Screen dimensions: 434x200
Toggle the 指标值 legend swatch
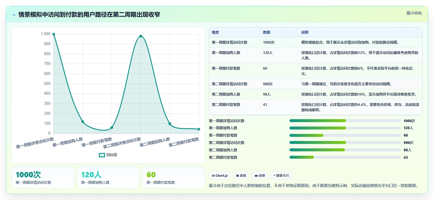coord(102,155)
